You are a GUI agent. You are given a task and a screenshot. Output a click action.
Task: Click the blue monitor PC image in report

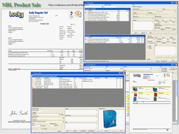coord(155,89)
